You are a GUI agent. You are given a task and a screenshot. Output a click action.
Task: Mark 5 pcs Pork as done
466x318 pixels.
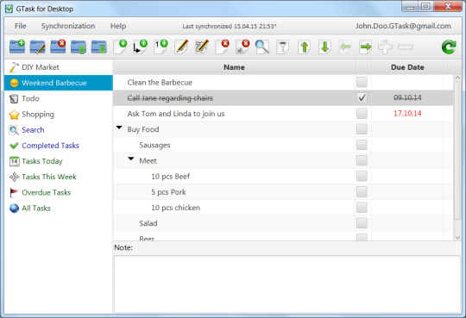(x=362, y=192)
